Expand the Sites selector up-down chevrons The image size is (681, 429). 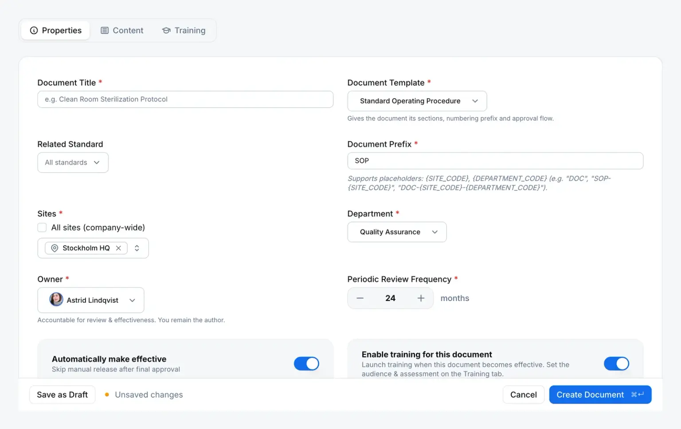click(137, 248)
